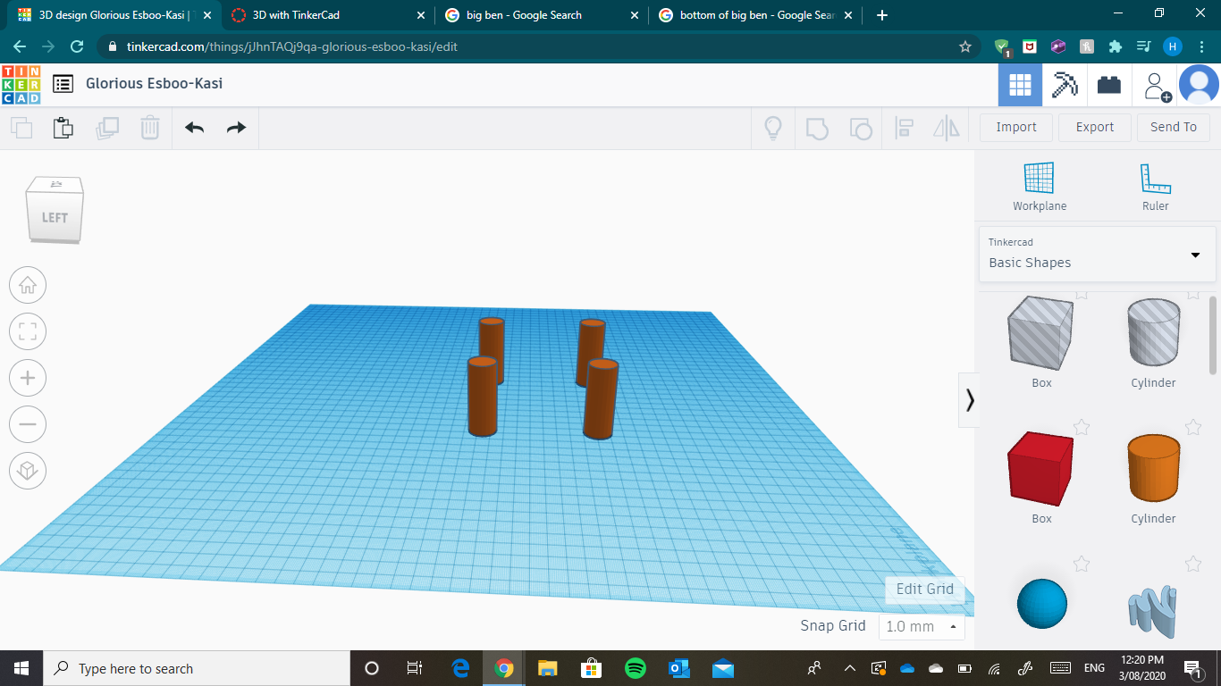
Task: Undo the last action
Action: coord(194,128)
